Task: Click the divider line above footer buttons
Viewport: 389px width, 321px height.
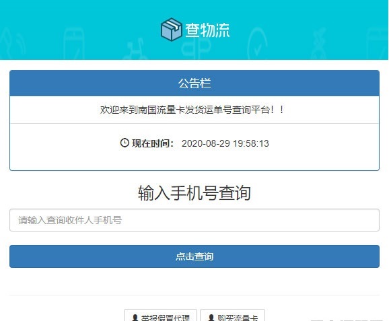Action: [x=194, y=295]
